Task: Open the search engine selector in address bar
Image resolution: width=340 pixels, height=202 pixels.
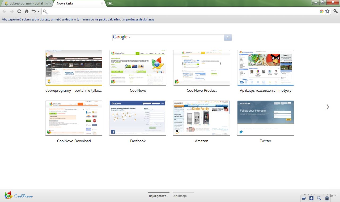Action: (45, 11)
